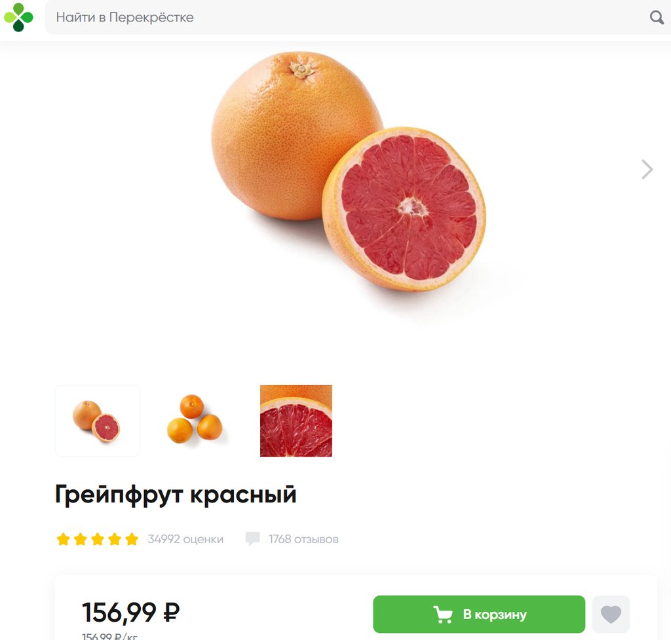Select the close-up pulp thumbnail
This screenshot has height=640, width=671.
pos(296,421)
